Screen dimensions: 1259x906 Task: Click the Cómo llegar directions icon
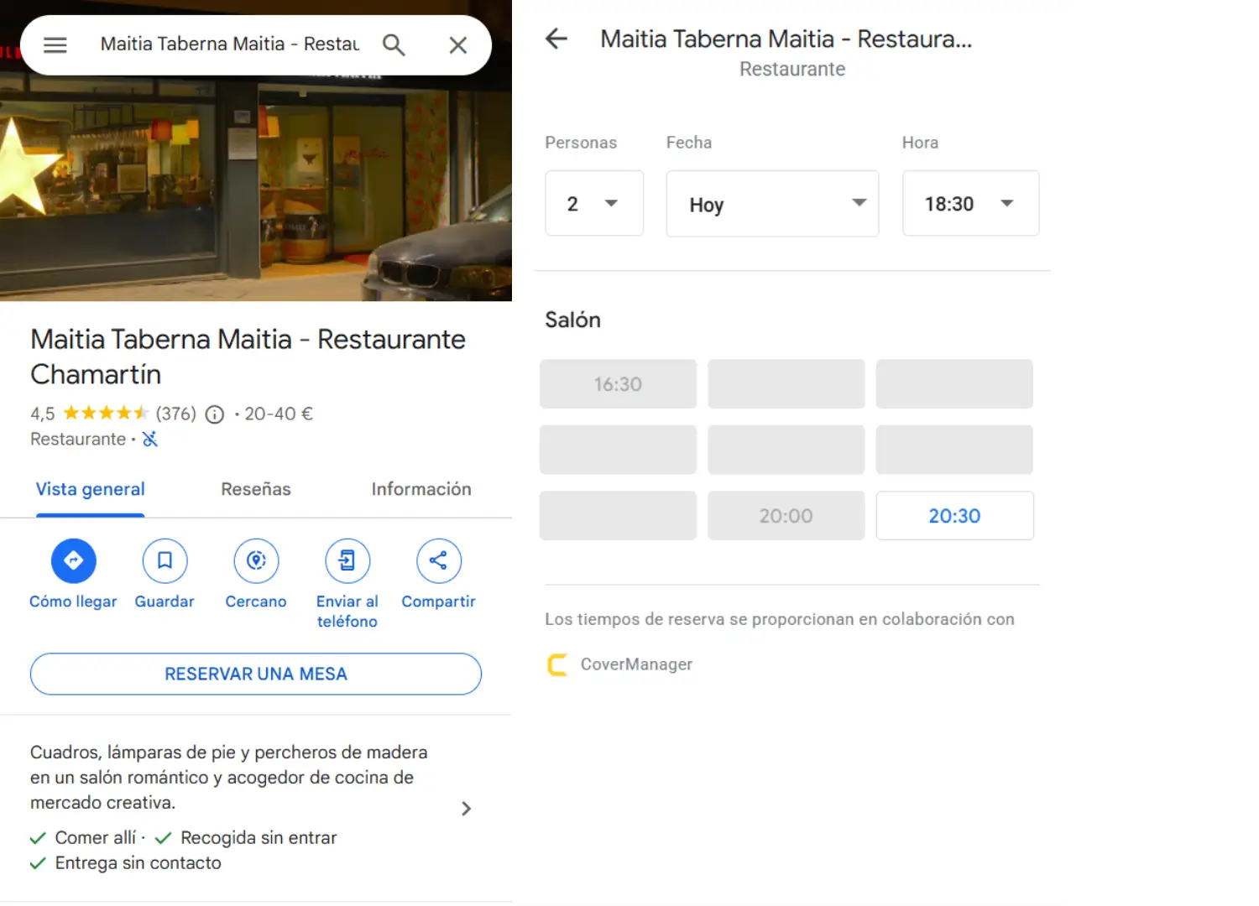point(74,560)
